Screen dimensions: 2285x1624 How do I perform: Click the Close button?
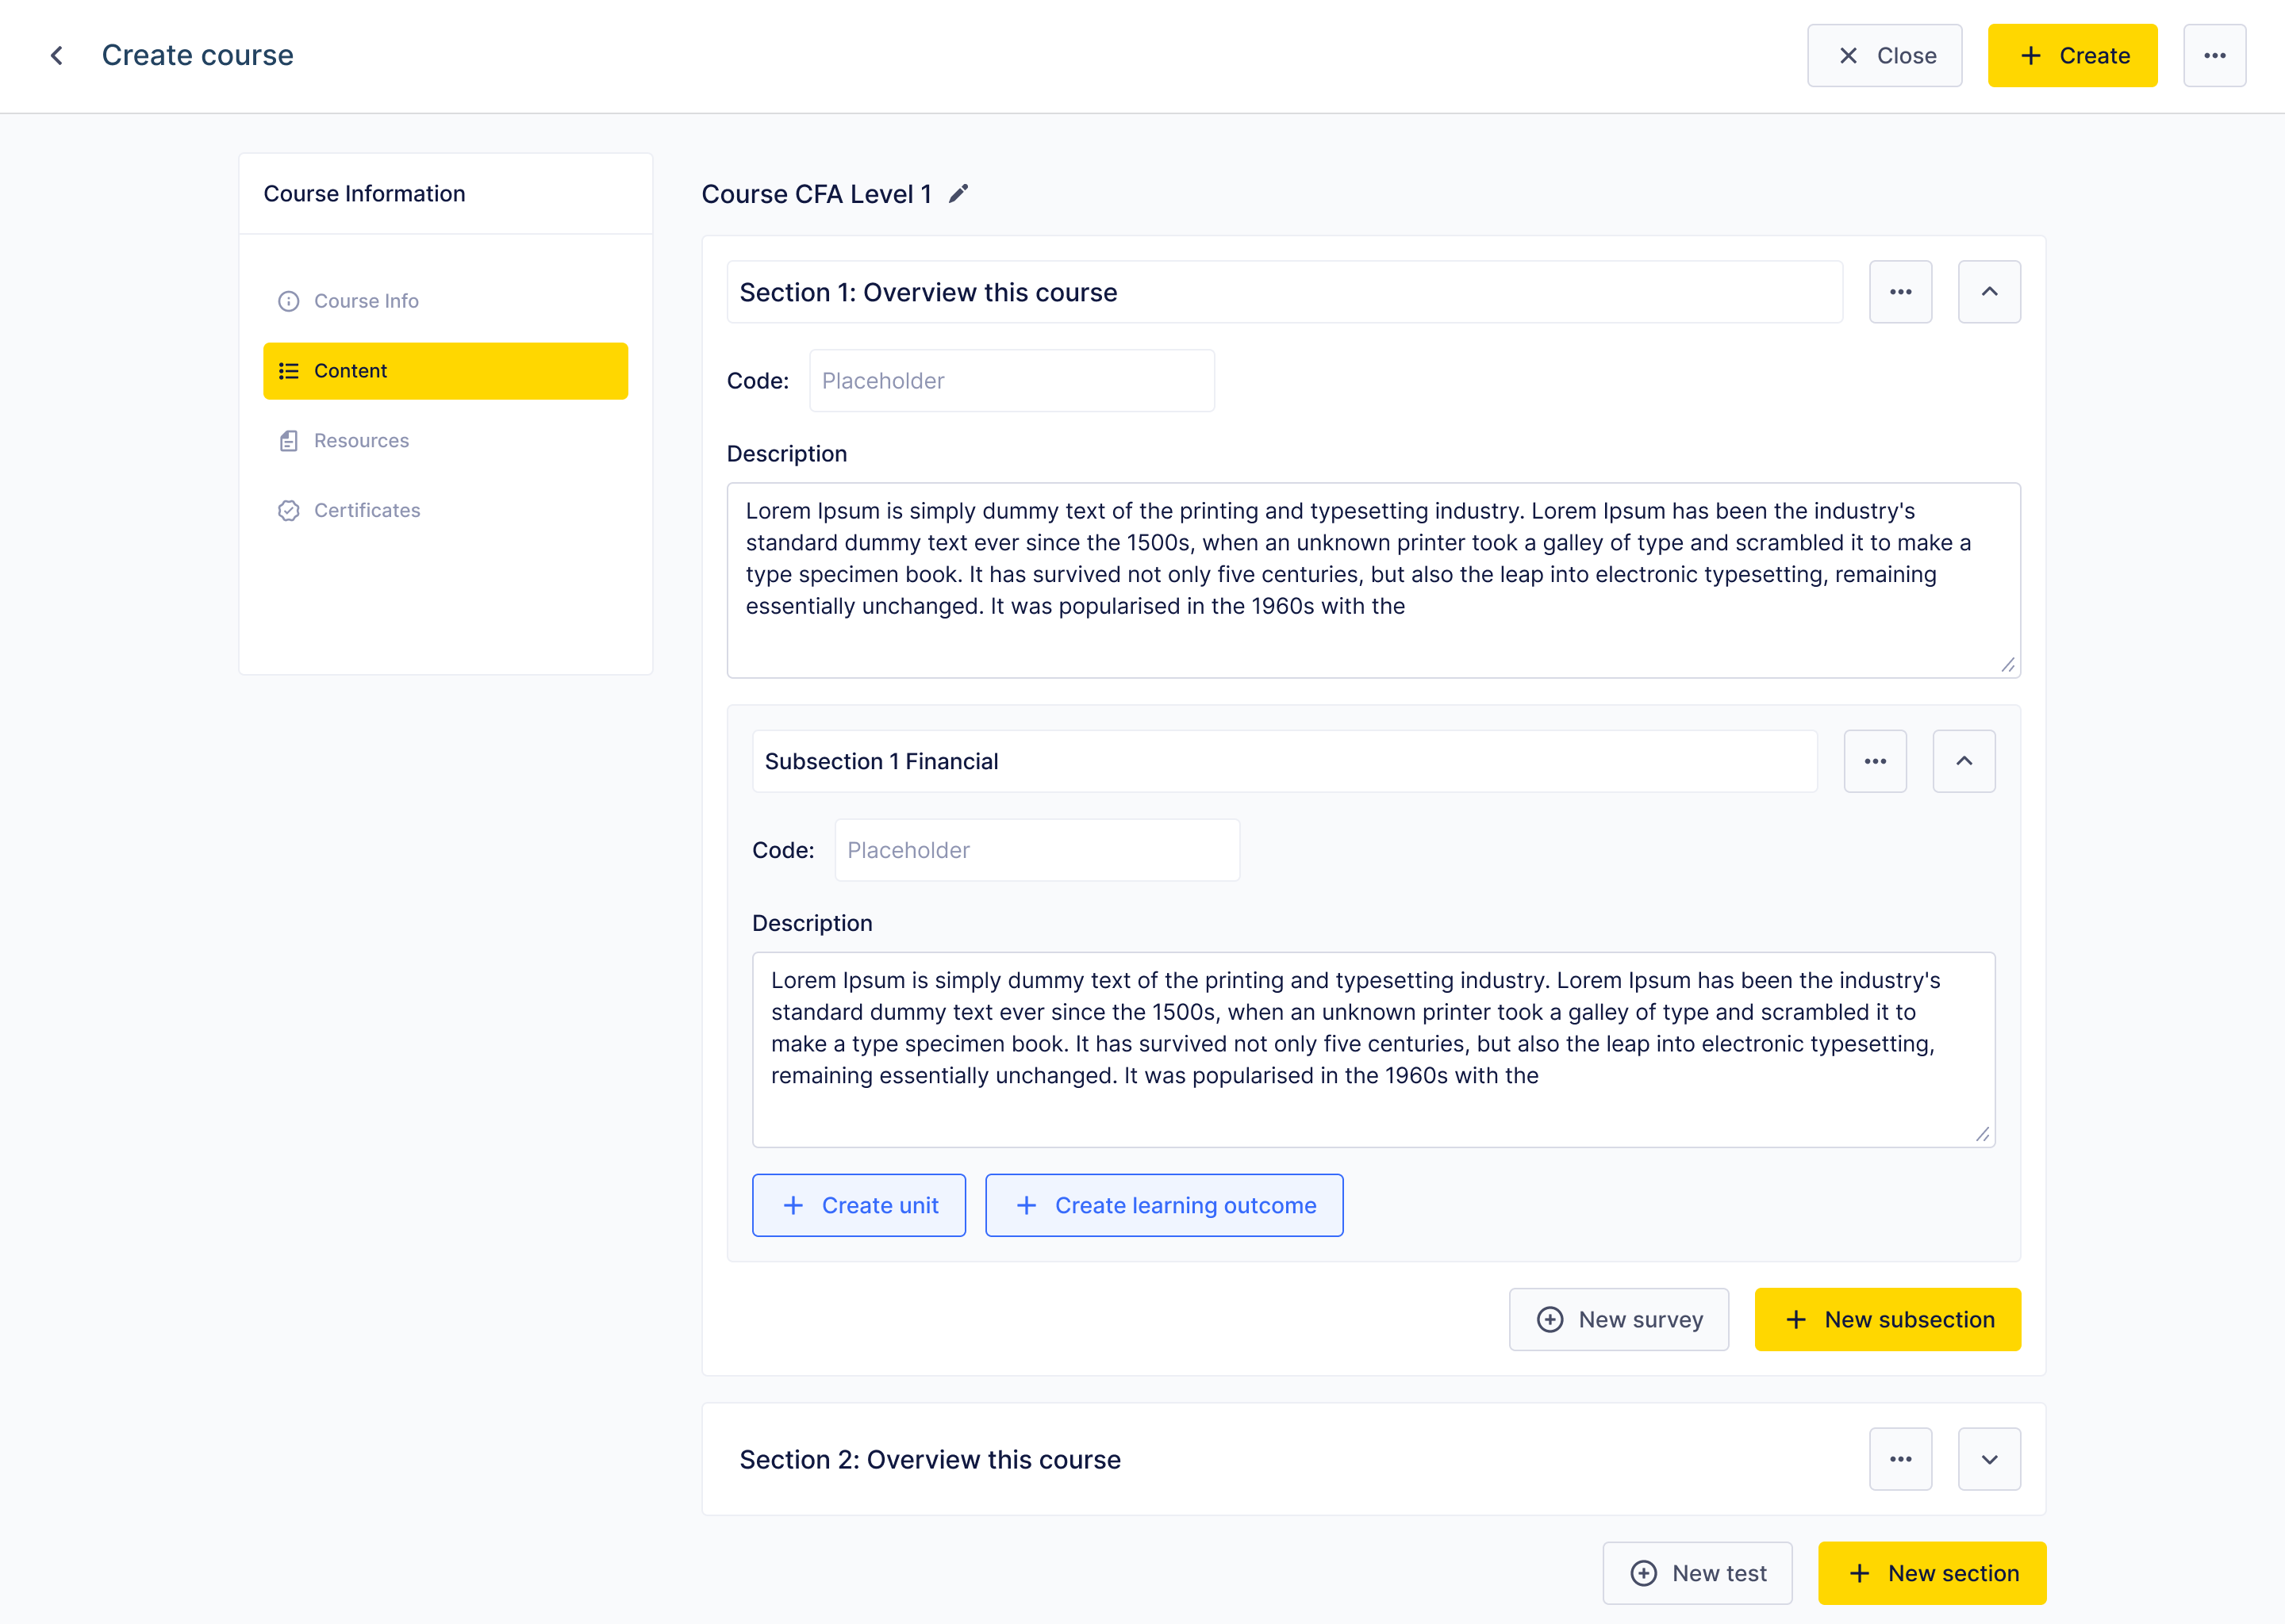(1884, 55)
